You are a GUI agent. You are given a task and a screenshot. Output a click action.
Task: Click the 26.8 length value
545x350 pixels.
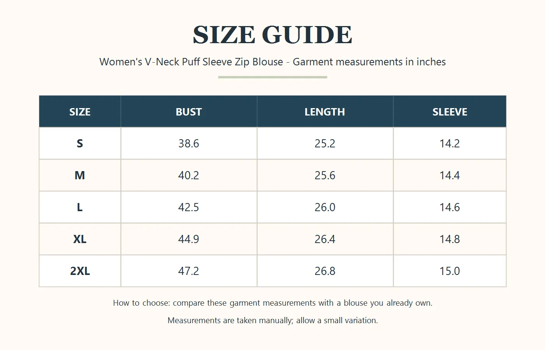pos(325,271)
